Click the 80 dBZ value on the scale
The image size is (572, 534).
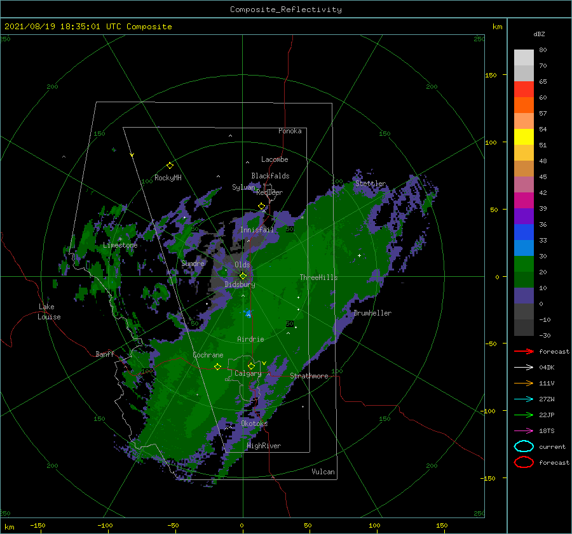(543, 50)
